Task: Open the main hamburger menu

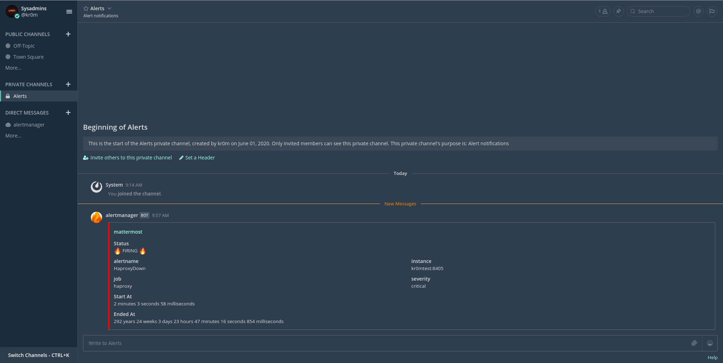Action: coord(69,12)
